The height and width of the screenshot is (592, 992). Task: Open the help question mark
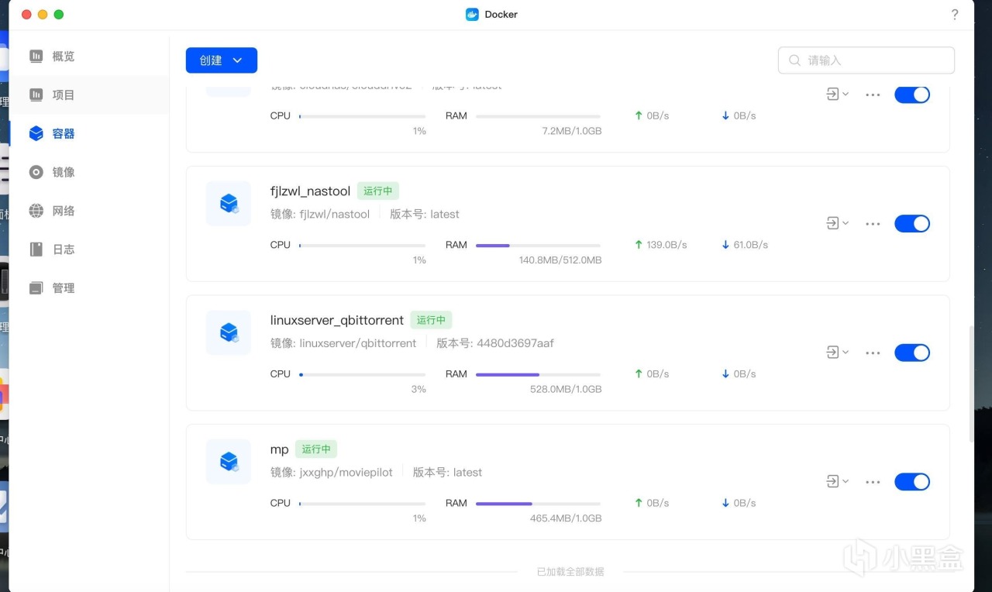tap(955, 15)
